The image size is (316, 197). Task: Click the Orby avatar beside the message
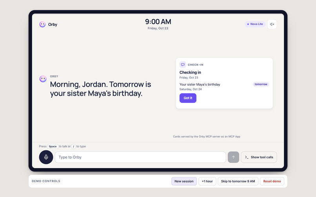coord(43,79)
